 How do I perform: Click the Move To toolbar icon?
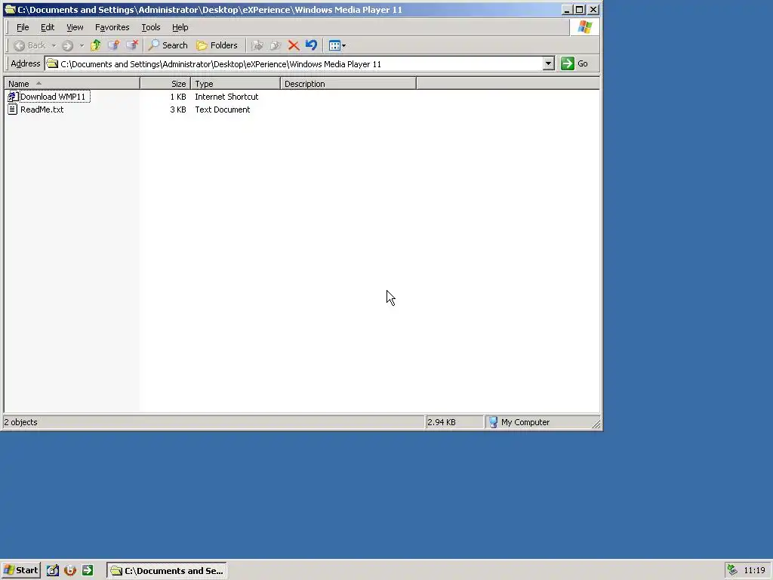pos(257,45)
